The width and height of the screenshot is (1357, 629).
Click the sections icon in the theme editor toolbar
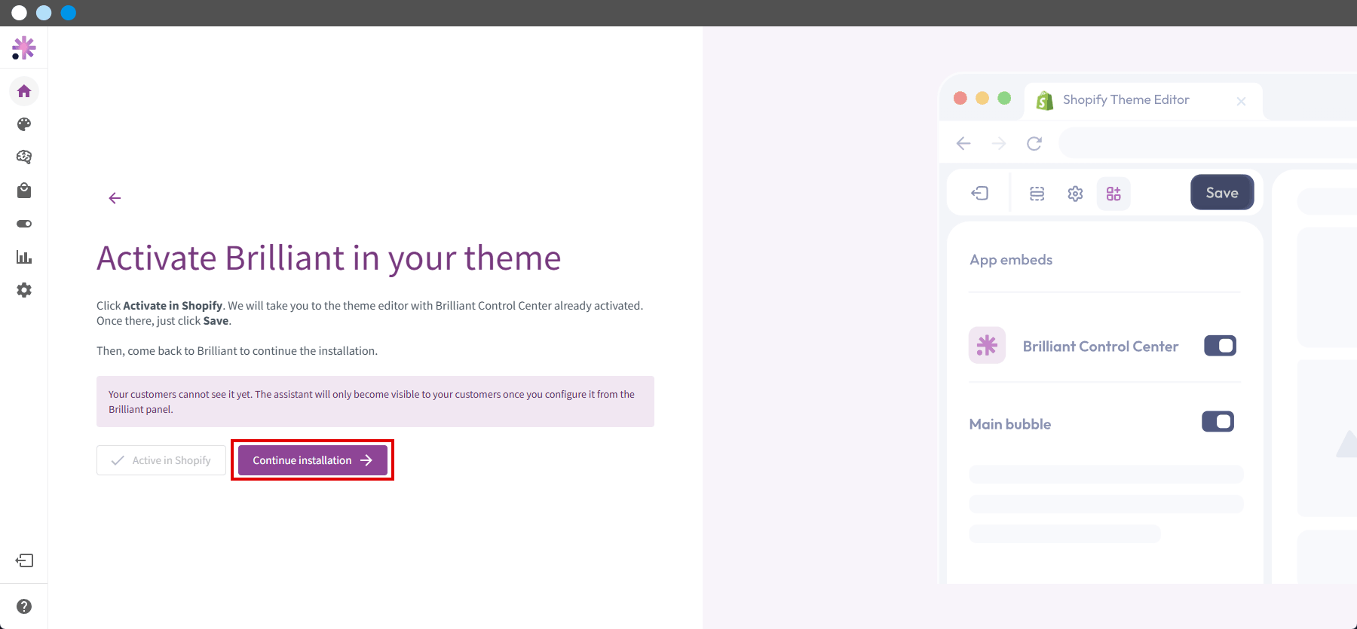click(x=1037, y=194)
